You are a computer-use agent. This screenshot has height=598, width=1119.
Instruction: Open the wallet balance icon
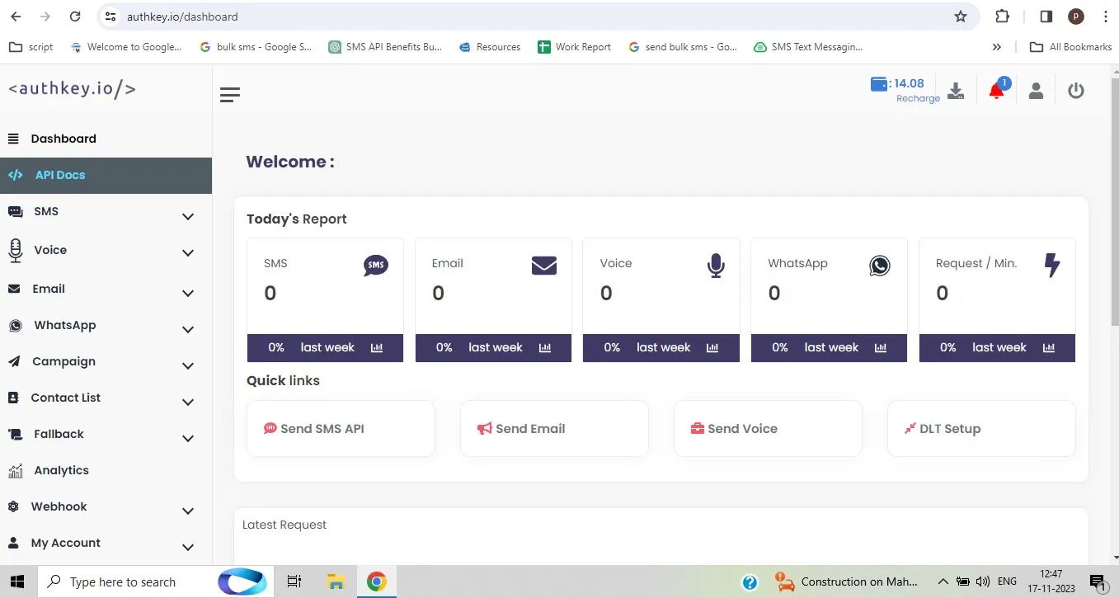click(879, 83)
